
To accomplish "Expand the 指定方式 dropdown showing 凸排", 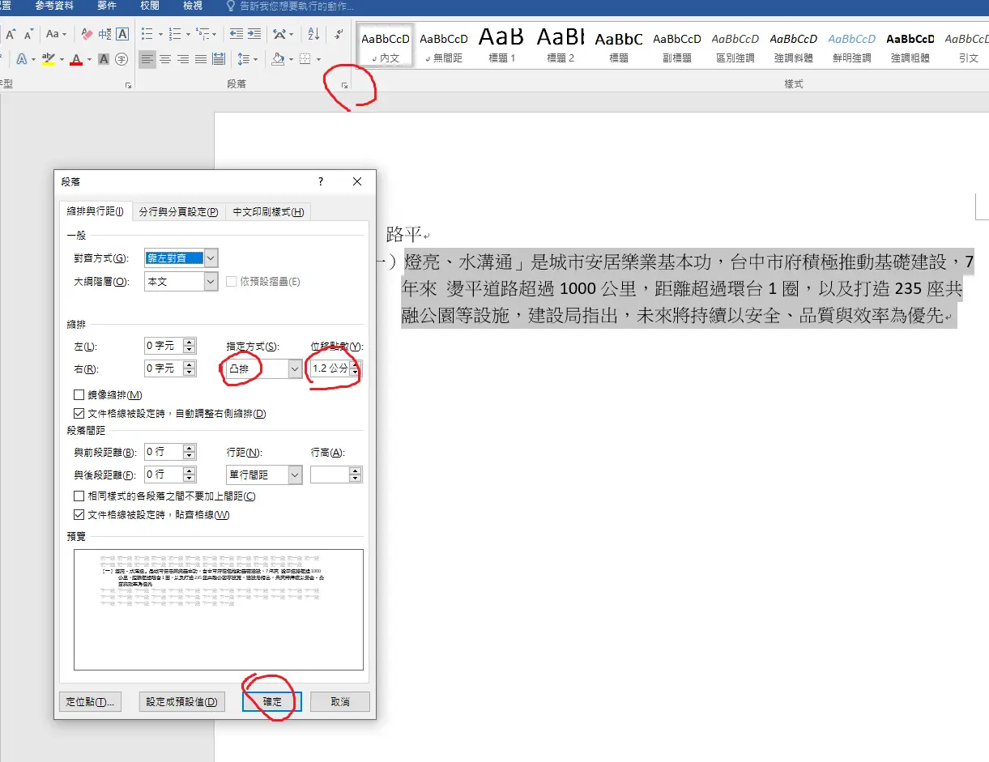I will click(294, 368).
